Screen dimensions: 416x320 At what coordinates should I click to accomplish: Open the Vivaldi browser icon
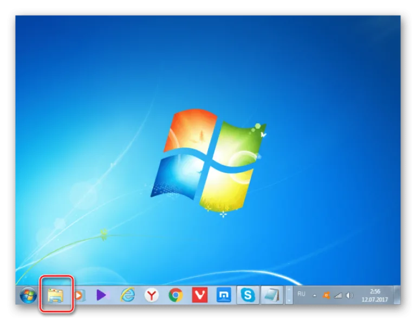pos(199,295)
